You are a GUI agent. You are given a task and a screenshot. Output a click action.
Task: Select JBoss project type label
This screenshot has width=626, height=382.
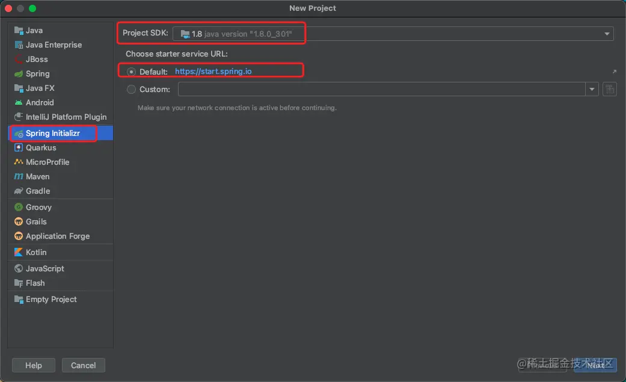coord(37,59)
